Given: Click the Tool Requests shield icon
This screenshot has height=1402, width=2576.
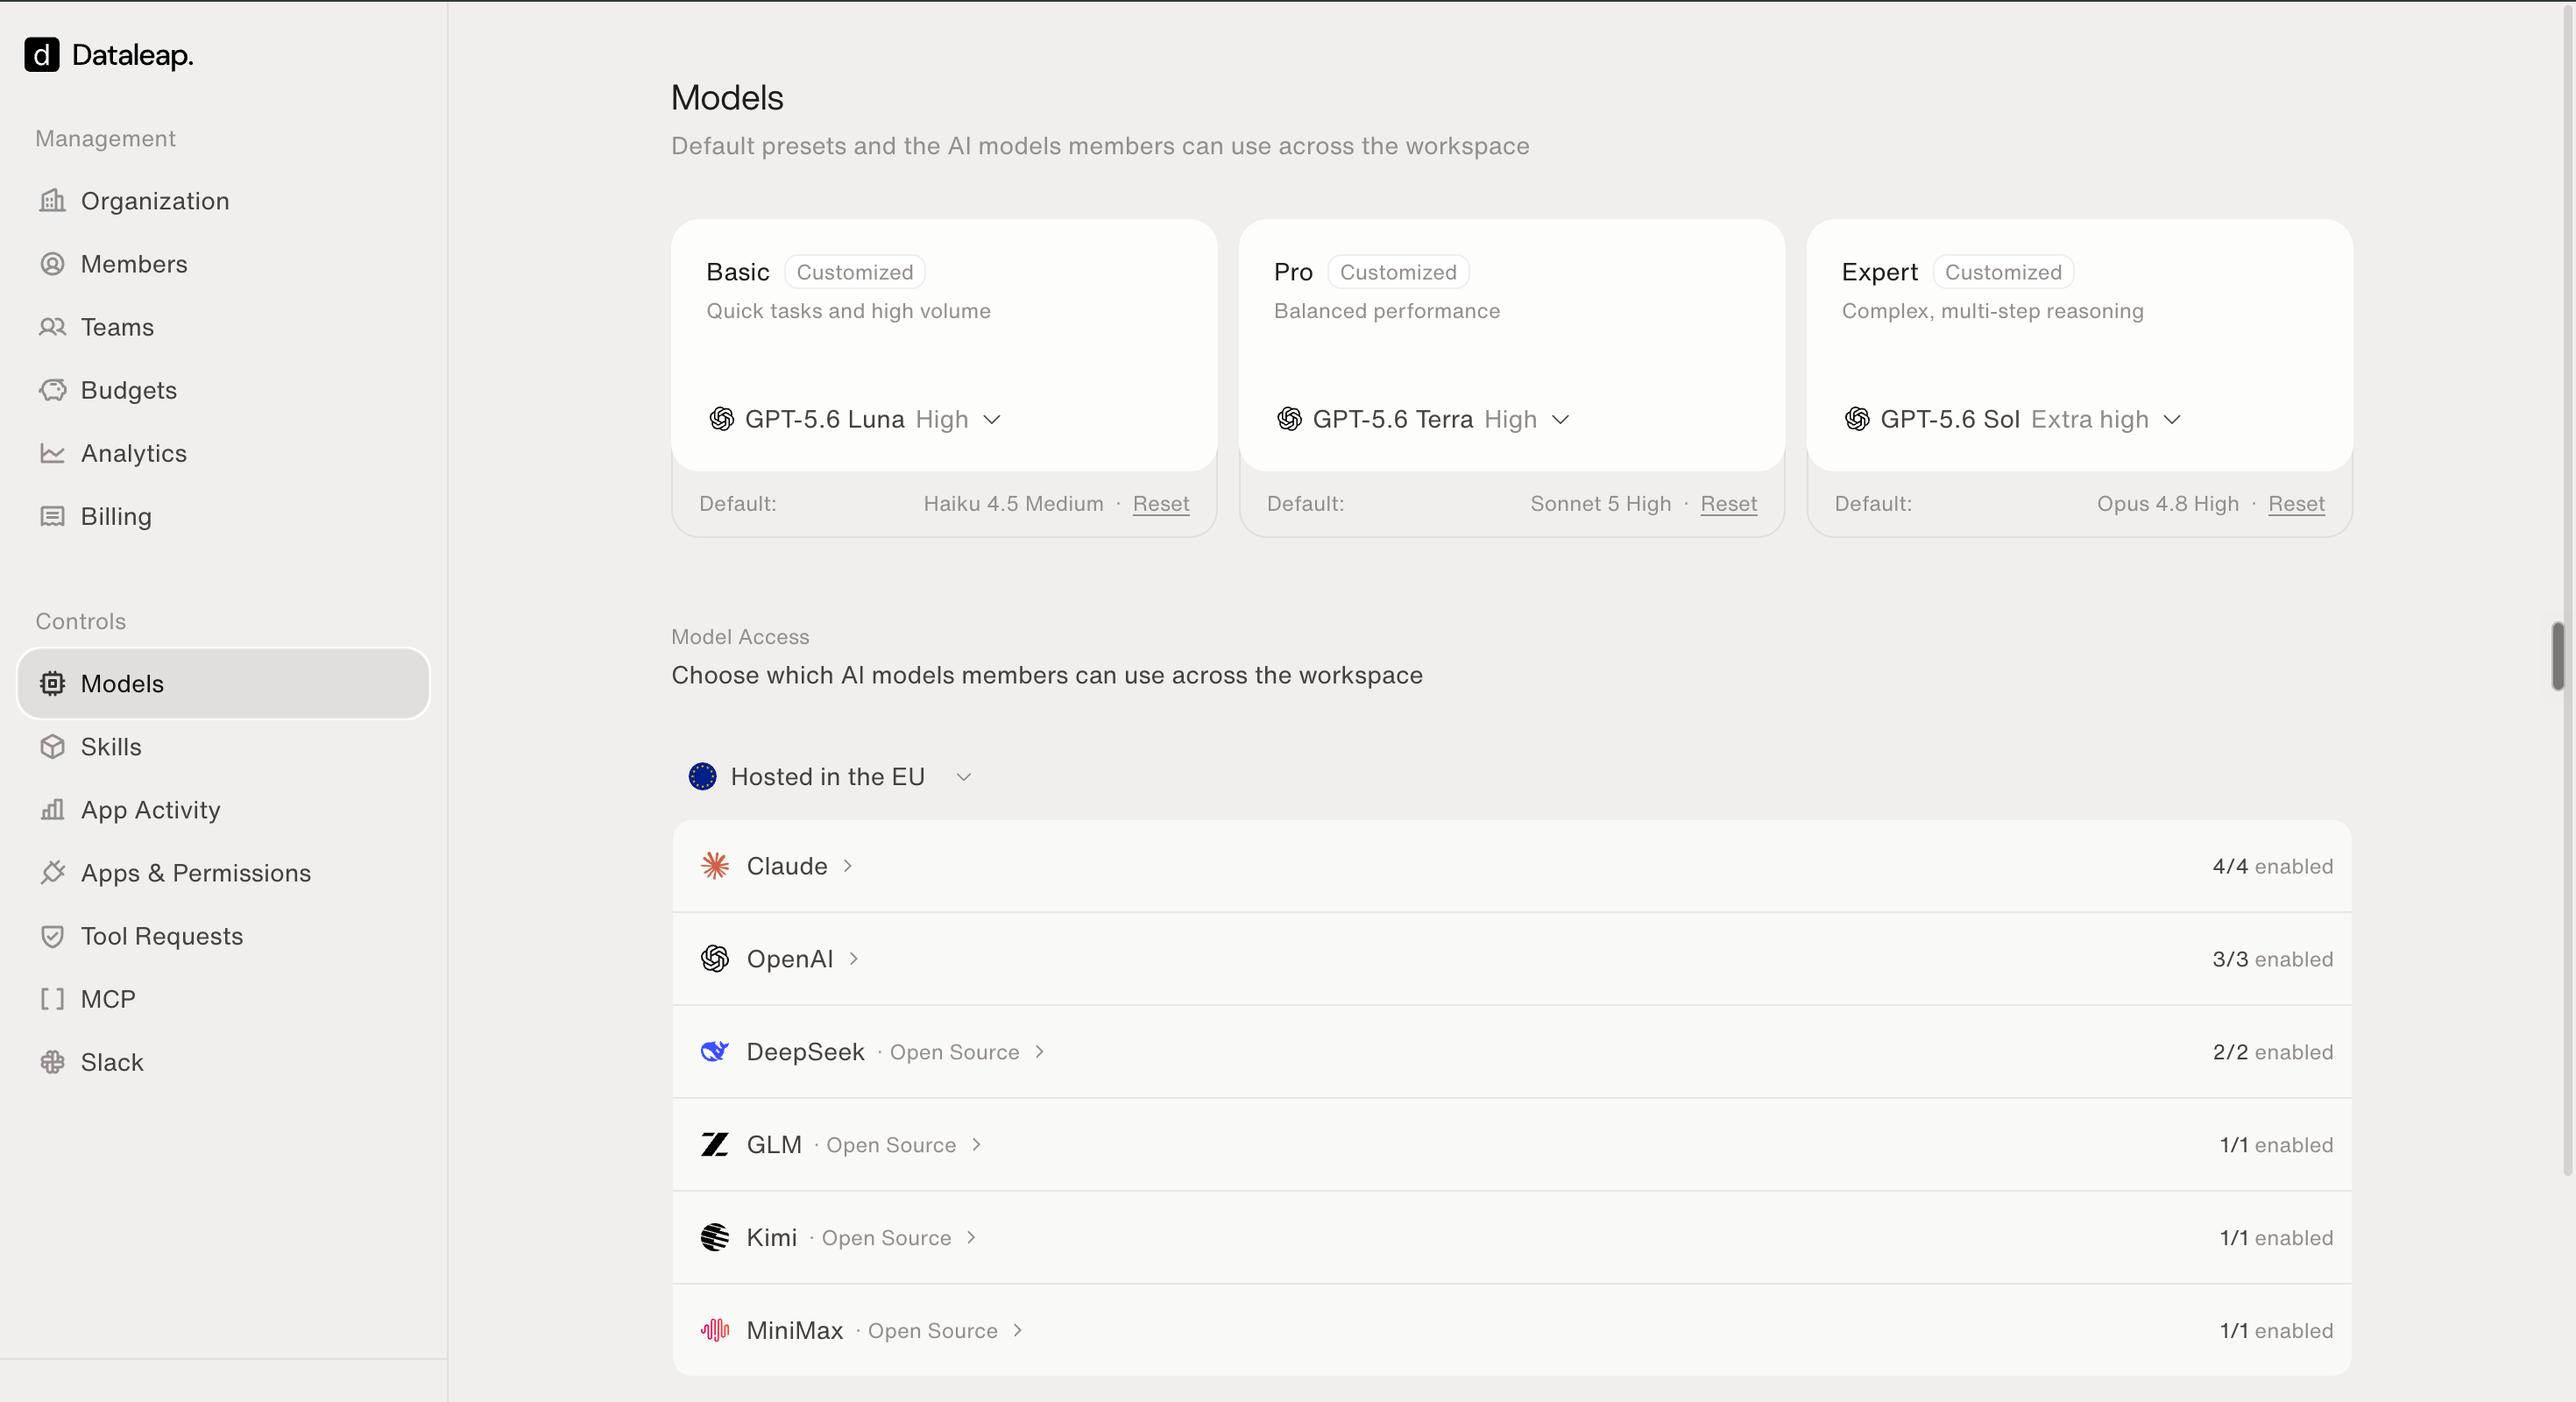Looking at the screenshot, I should 52,935.
